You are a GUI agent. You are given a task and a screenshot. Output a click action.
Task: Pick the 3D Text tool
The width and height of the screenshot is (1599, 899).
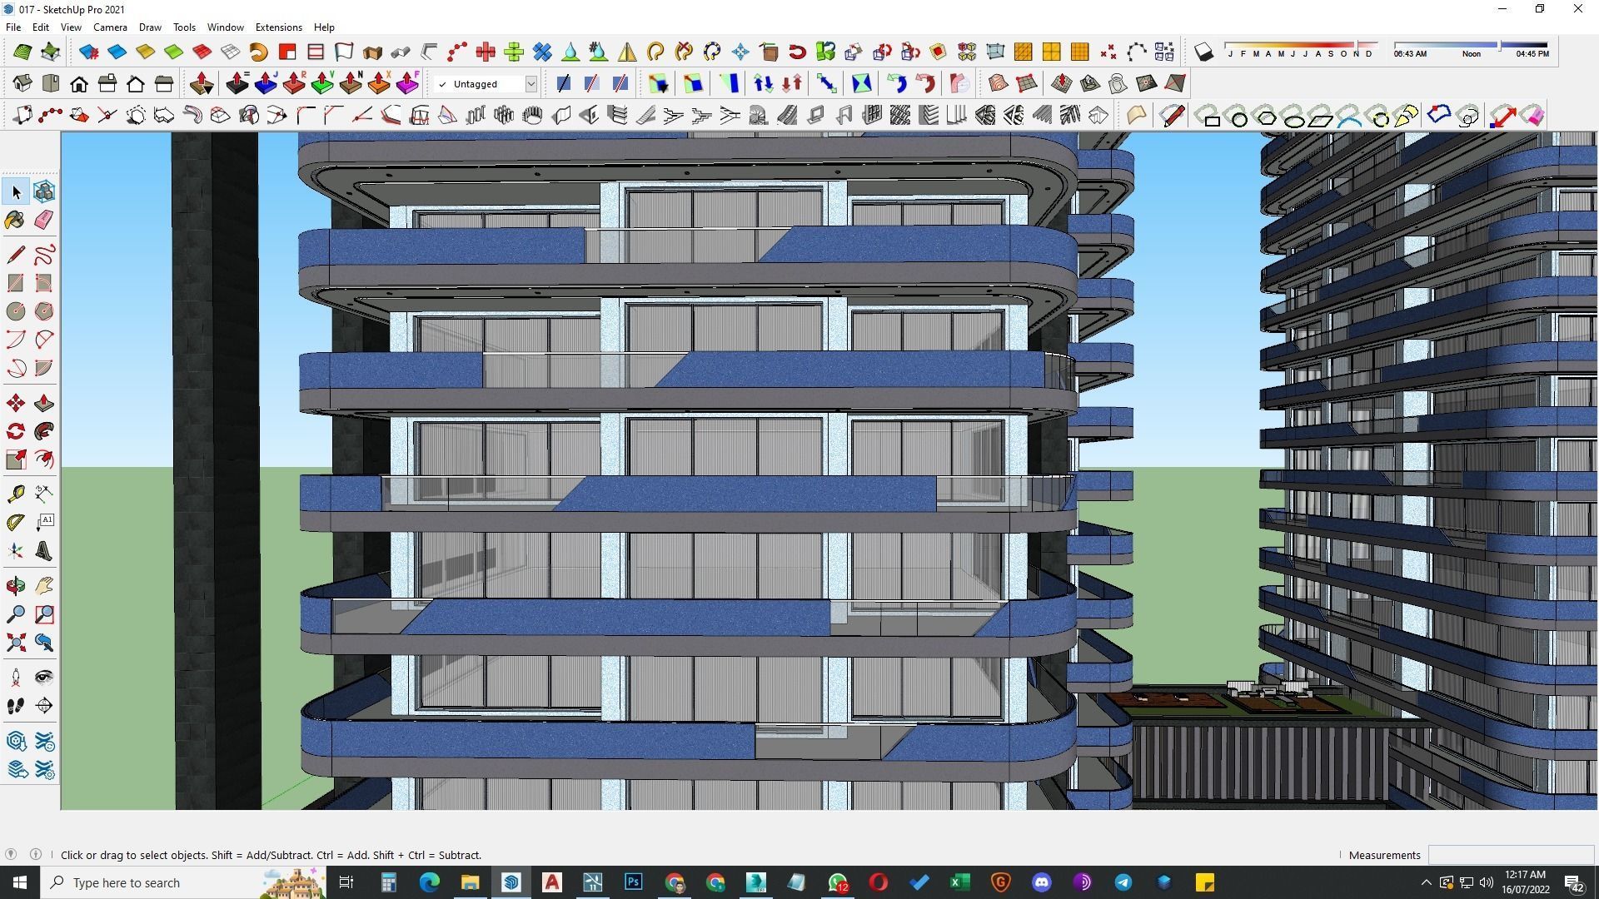(44, 551)
